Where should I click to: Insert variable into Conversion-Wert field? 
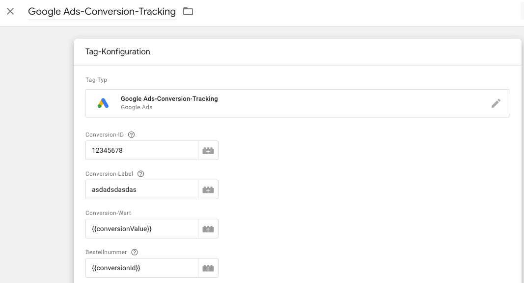coord(208,229)
